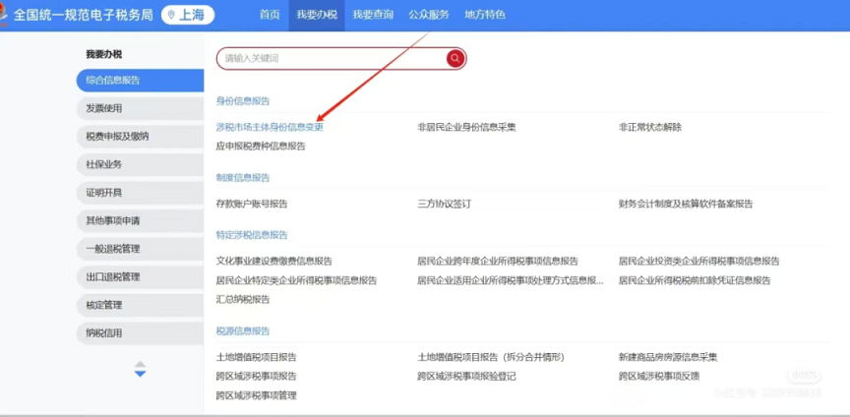Screen dimensions: 850x417
Task: Open the 地方特色 top menu
Action: click(484, 15)
